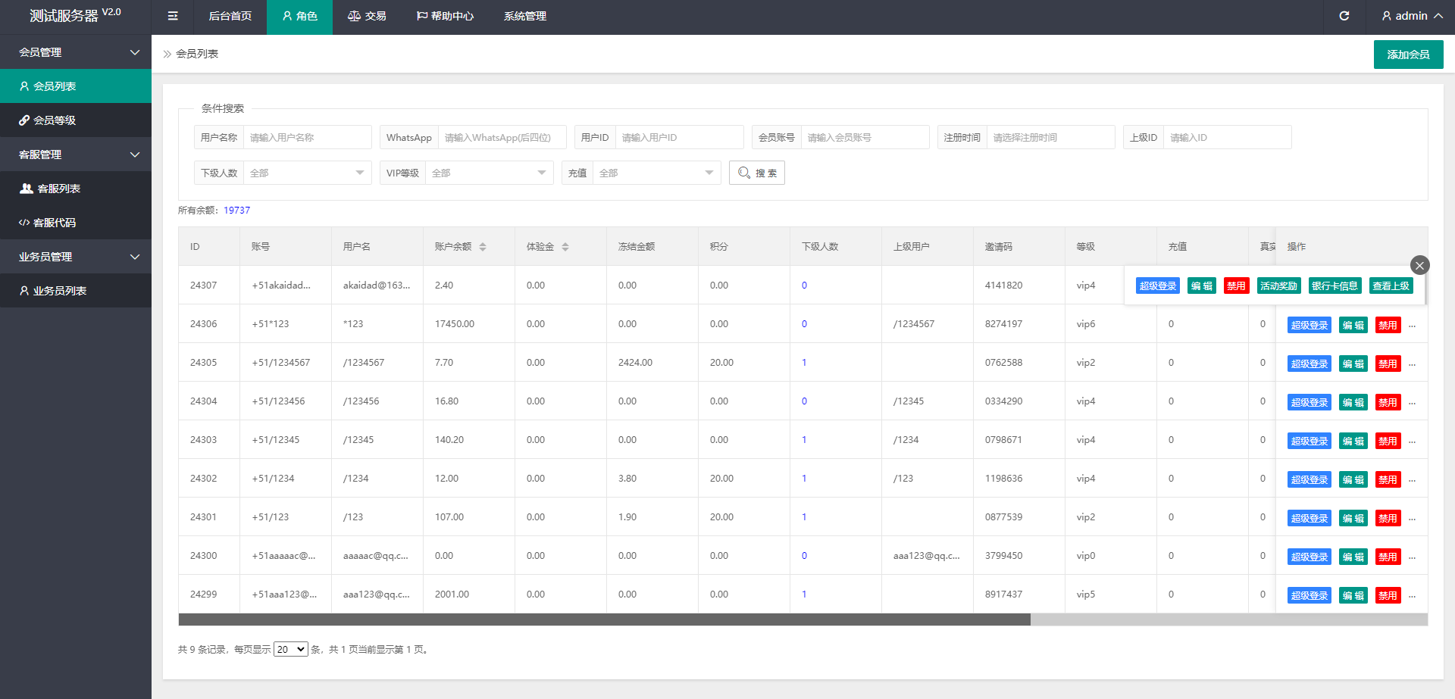Click 超级登录 for member 24307
Viewport: 1455px width, 699px height.
click(x=1158, y=286)
